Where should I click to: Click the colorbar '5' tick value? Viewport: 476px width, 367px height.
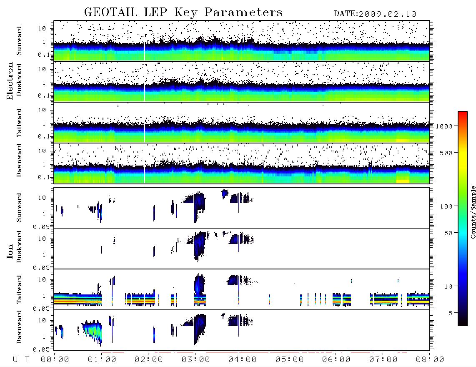pyautogui.click(x=451, y=313)
